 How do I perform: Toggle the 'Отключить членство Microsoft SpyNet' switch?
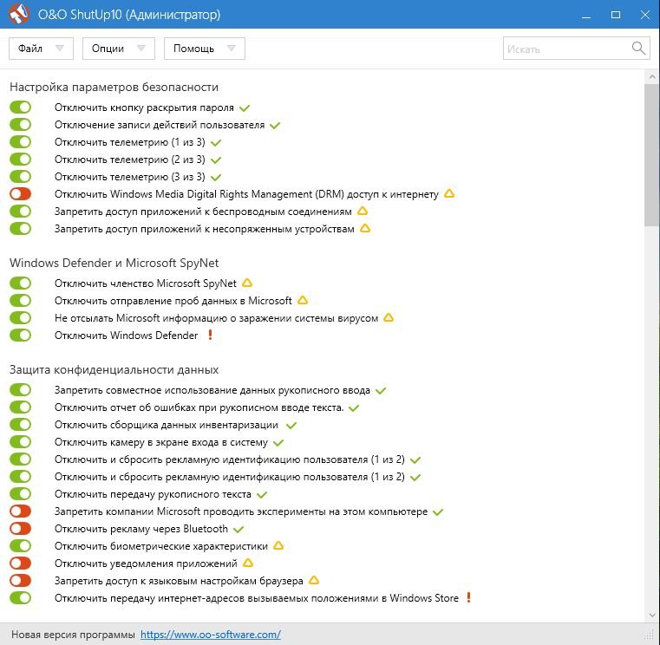coord(20,283)
